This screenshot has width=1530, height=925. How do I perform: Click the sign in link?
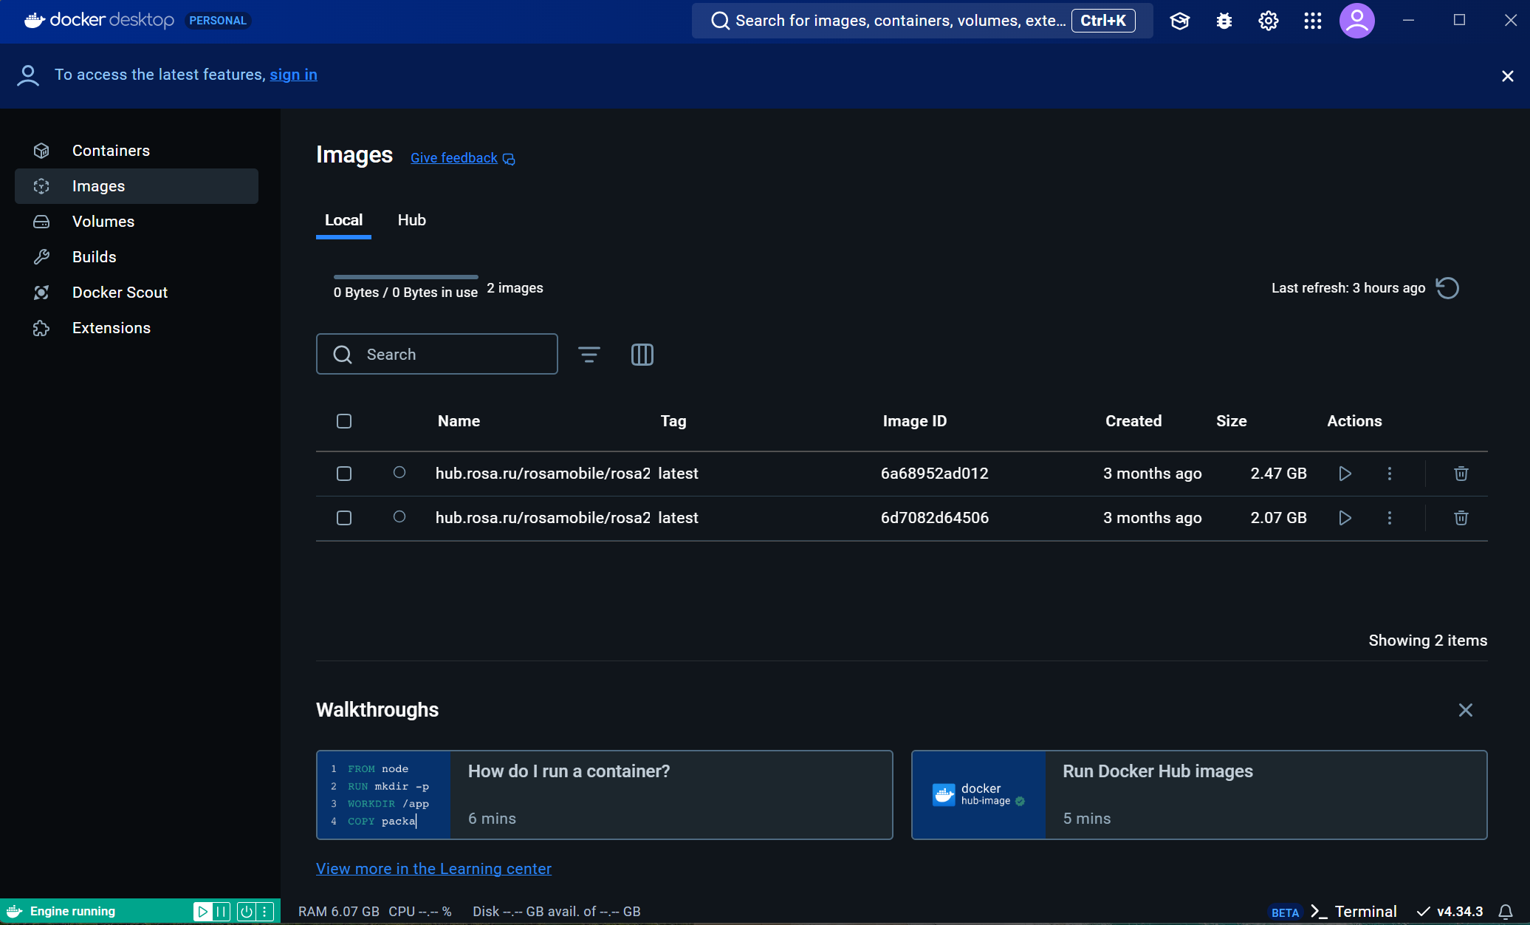coord(293,75)
